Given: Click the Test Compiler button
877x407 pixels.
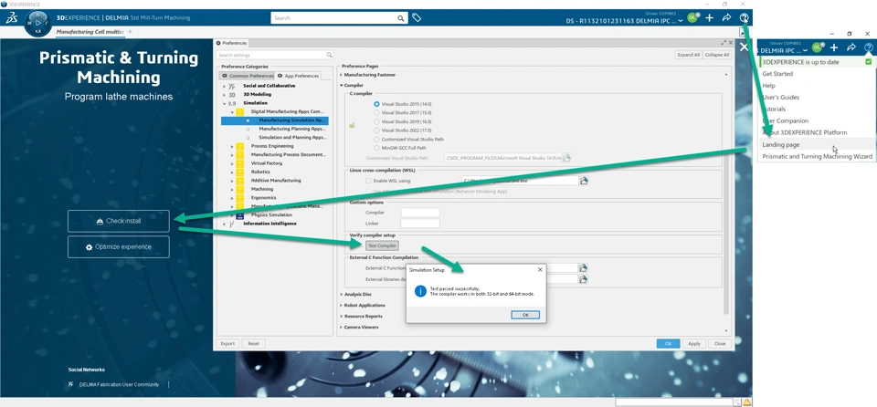Looking at the screenshot, I should tap(383, 246).
